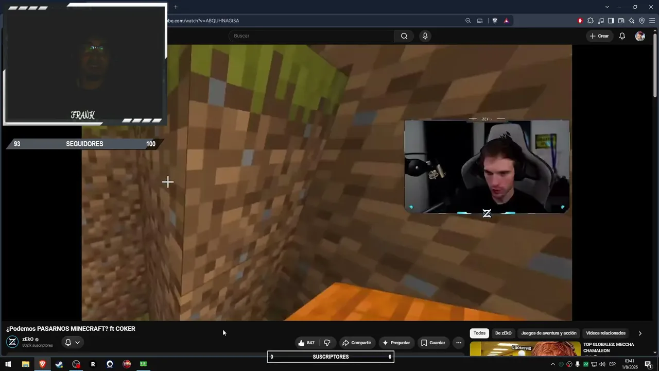Click the Brave Shields lion icon
659x371 pixels.
click(x=495, y=21)
